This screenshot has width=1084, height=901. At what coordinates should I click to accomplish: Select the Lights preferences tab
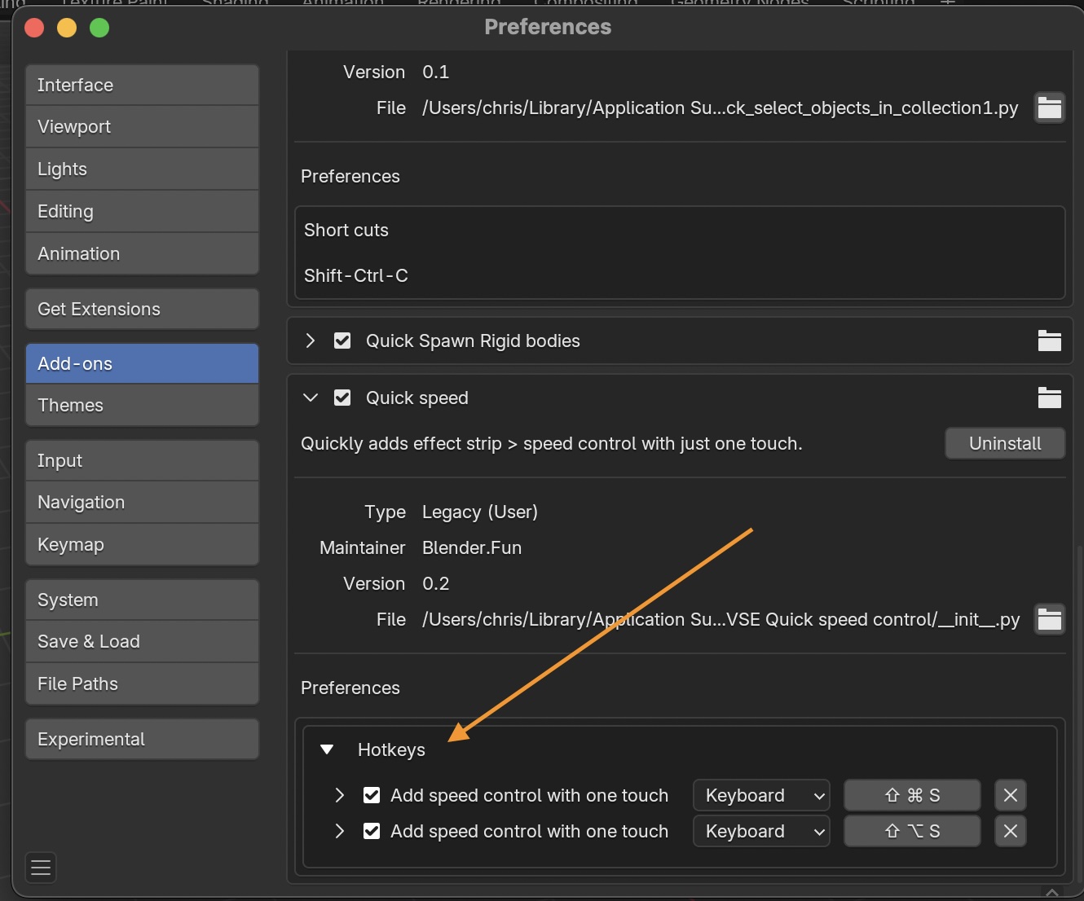142,169
